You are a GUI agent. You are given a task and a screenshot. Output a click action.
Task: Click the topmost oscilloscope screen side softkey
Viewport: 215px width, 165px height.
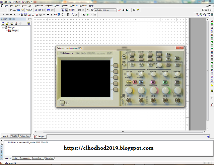[x=116, y=65]
